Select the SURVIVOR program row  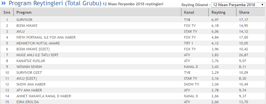pos(133,20)
